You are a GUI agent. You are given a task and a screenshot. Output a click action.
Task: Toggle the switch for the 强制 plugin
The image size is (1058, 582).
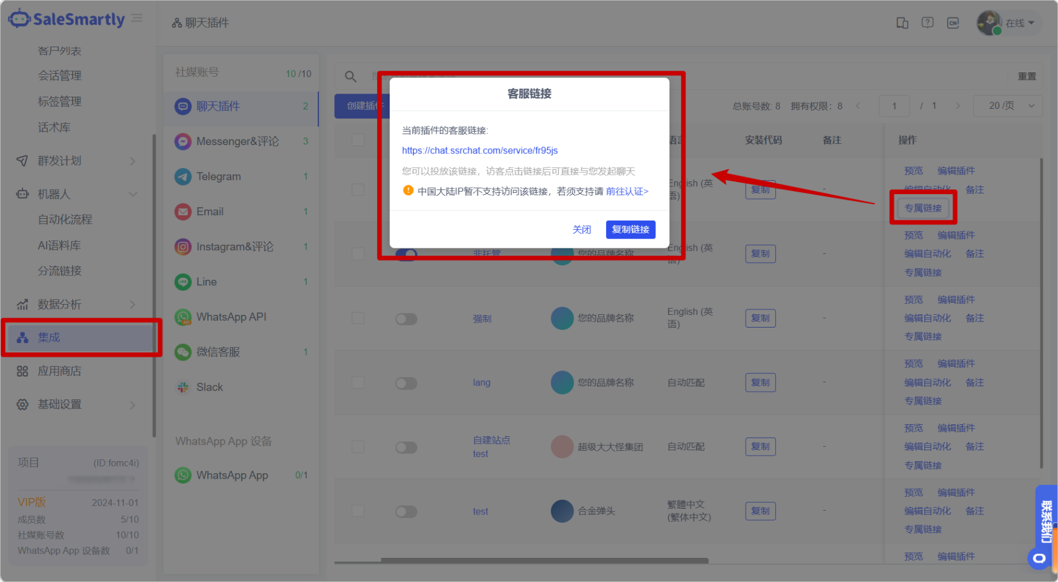[406, 318]
